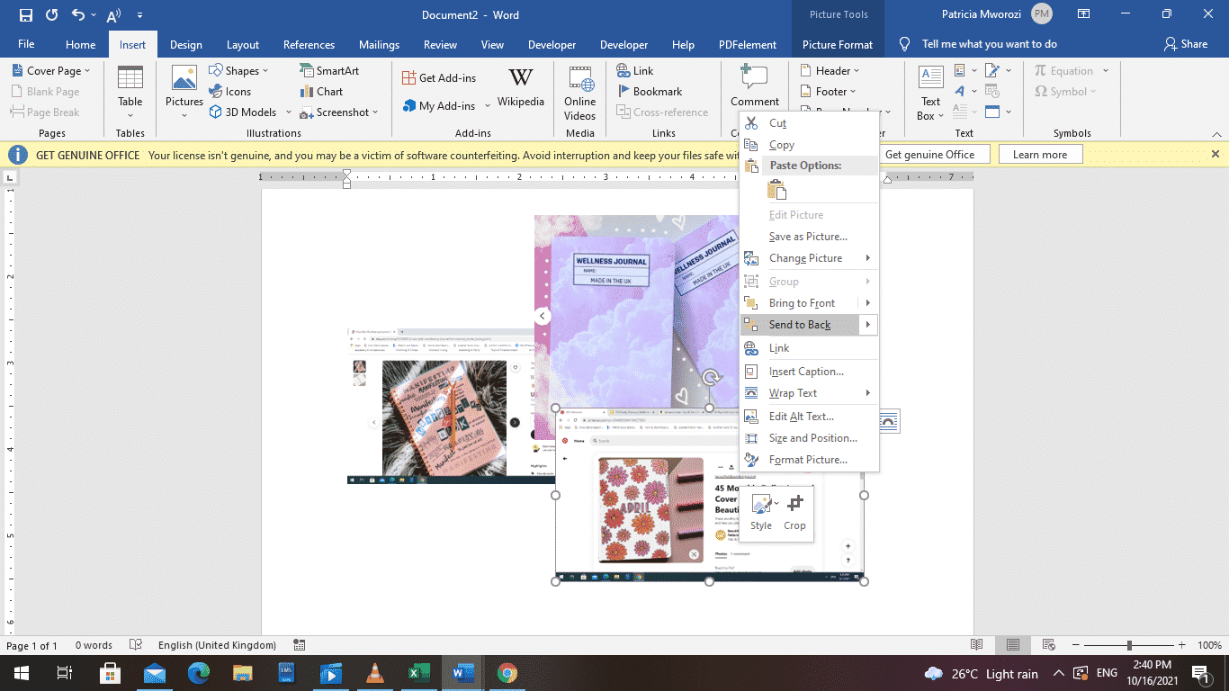
Task: Open Google Chrome from the taskbar
Action: 506,673
